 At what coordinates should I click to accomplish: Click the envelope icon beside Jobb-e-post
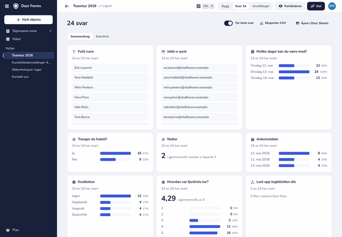click(163, 52)
